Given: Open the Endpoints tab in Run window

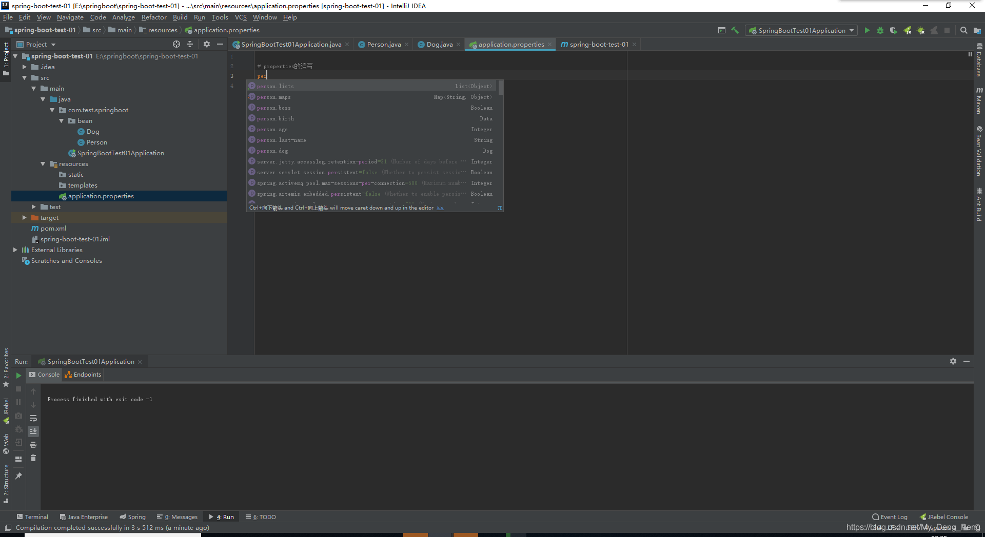Looking at the screenshot, I should tap(83, 375).
